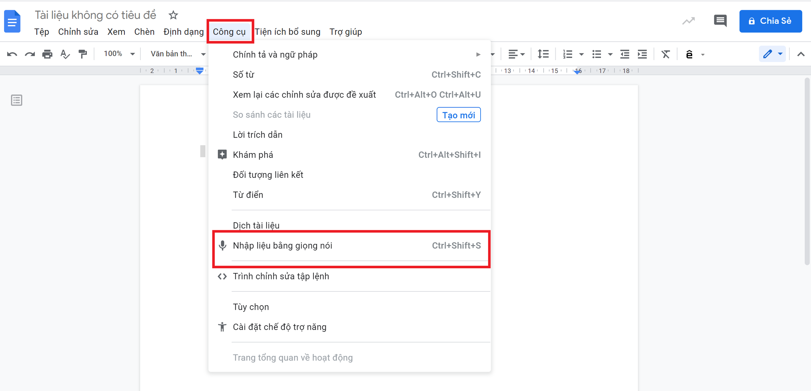Screen dimensions: 811x391
Task: Click Lời trích dẫn menu item
Action: click(258, 135)
